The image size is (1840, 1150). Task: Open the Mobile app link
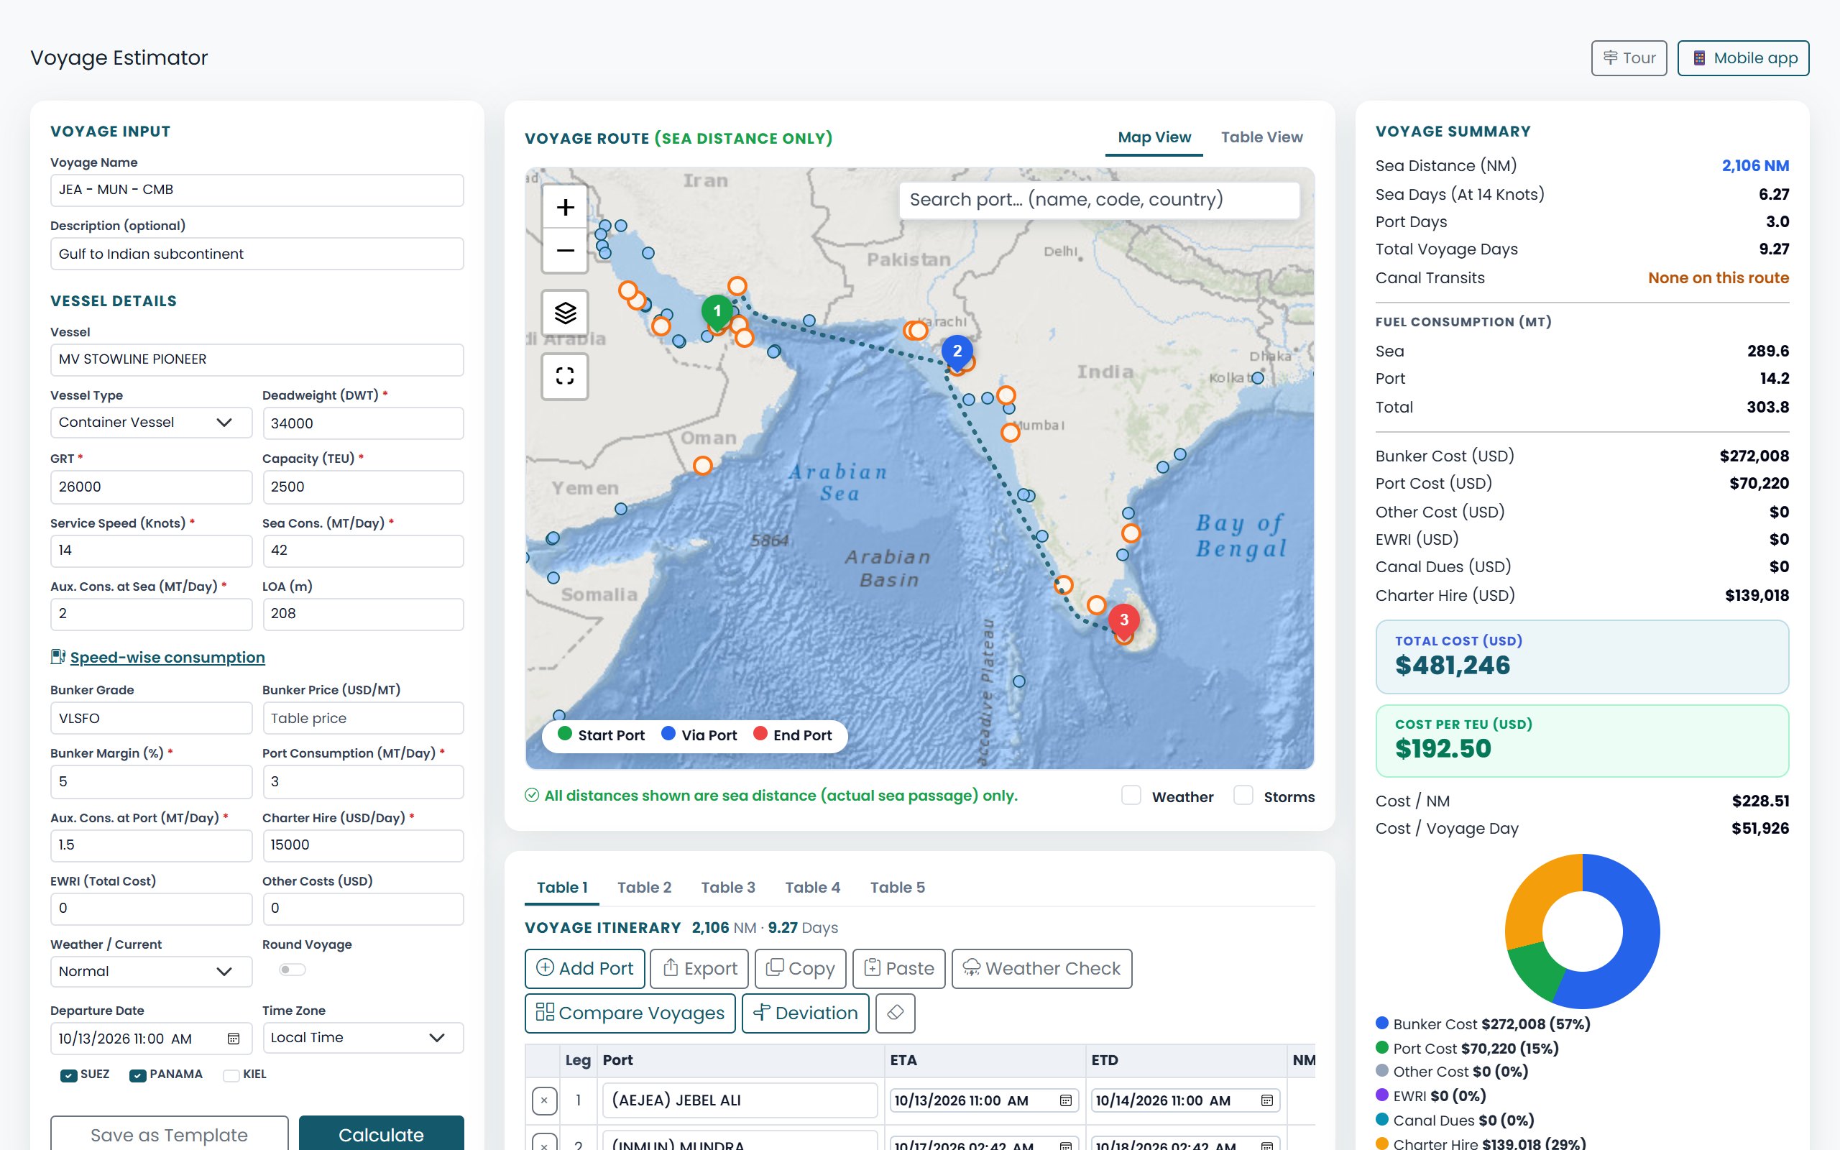click(x=1743, y=57)
